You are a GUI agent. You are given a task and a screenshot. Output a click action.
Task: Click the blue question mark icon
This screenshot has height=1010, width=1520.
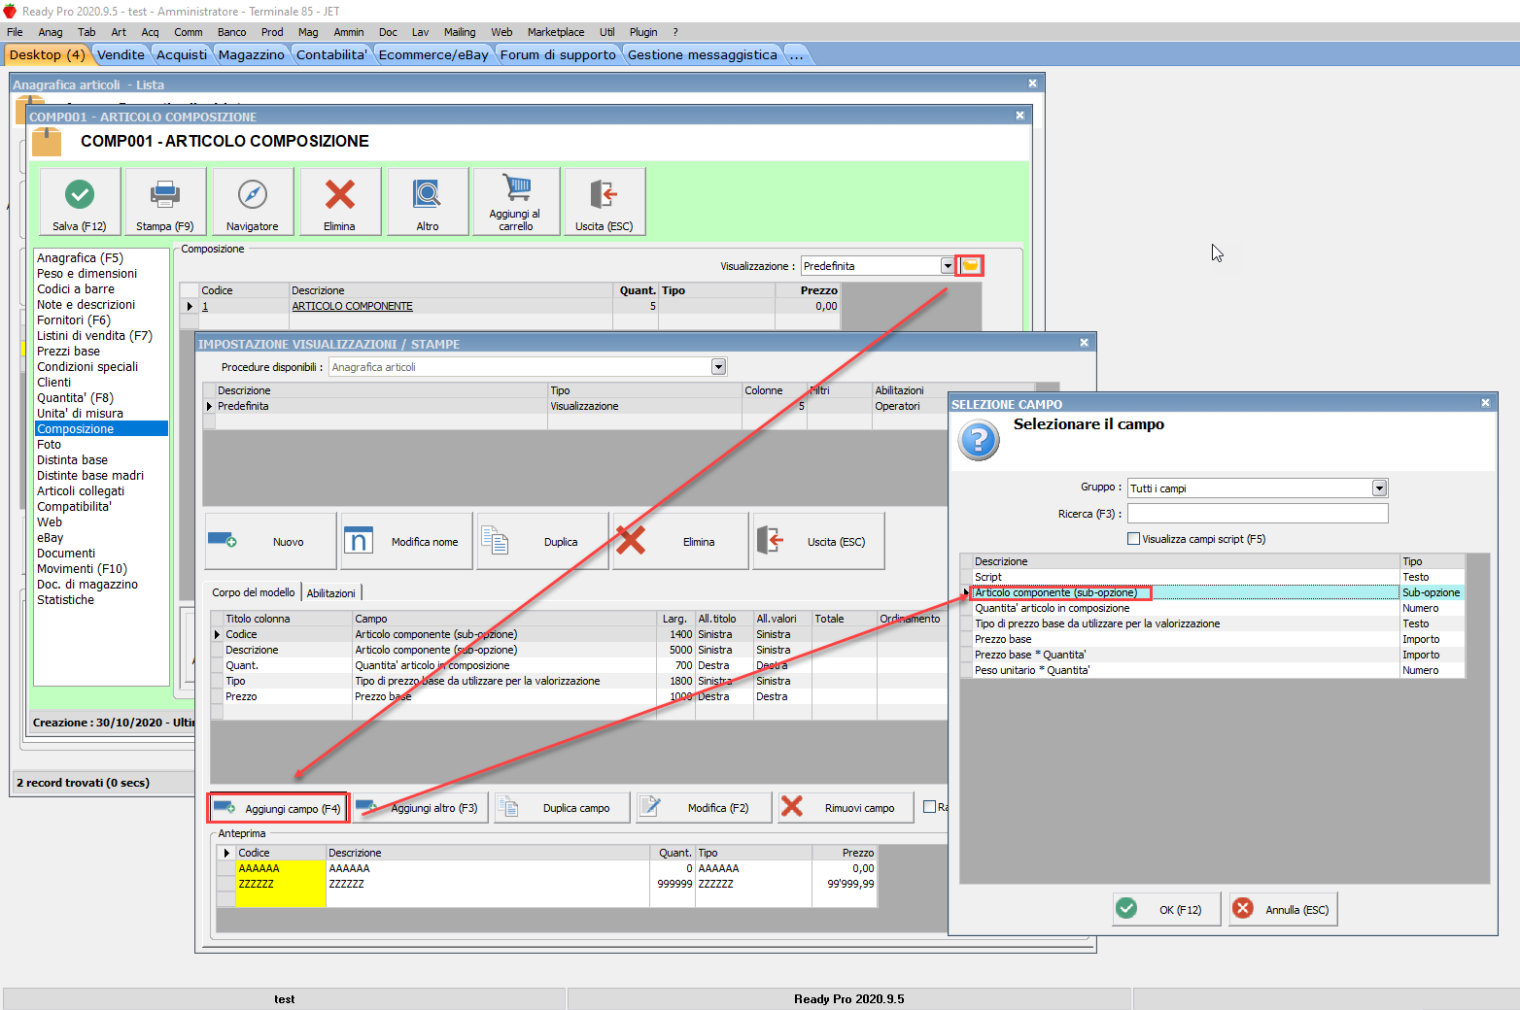[979, 440]
